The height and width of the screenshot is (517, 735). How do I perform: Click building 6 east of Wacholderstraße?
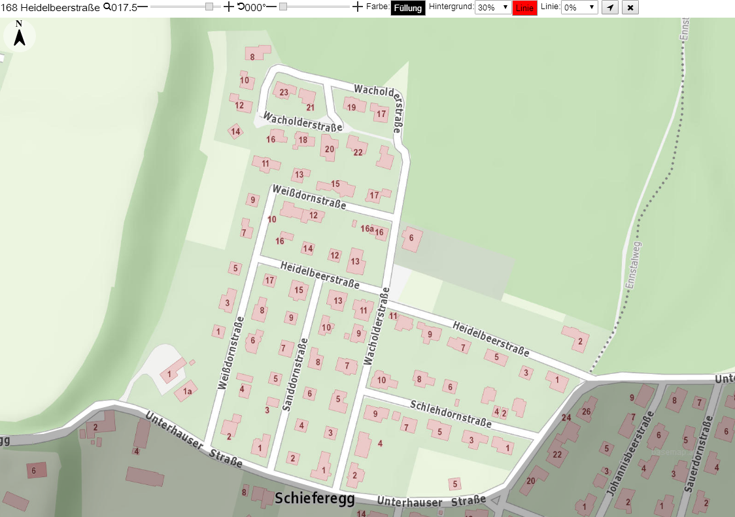click(411, 238)
